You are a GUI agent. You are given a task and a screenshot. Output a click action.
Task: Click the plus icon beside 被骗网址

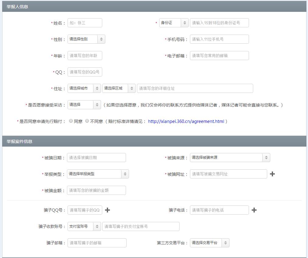pos(272,174)
